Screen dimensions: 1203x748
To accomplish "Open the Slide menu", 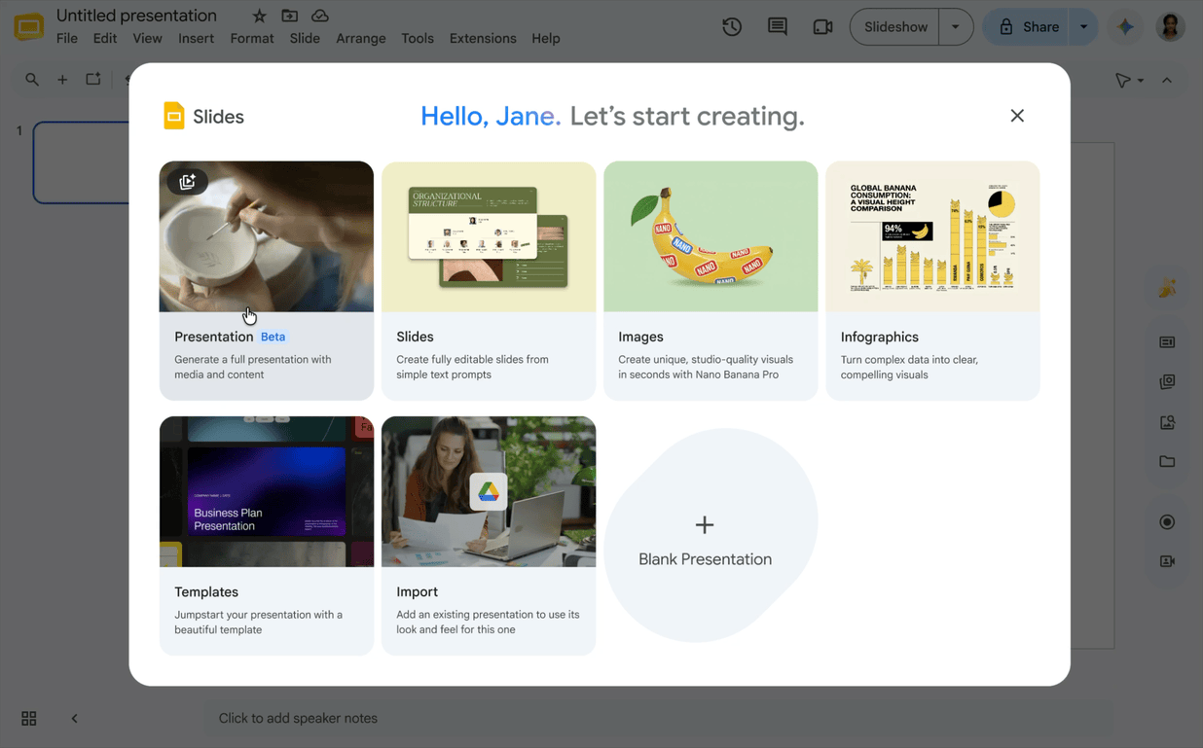I will point(305,39).
